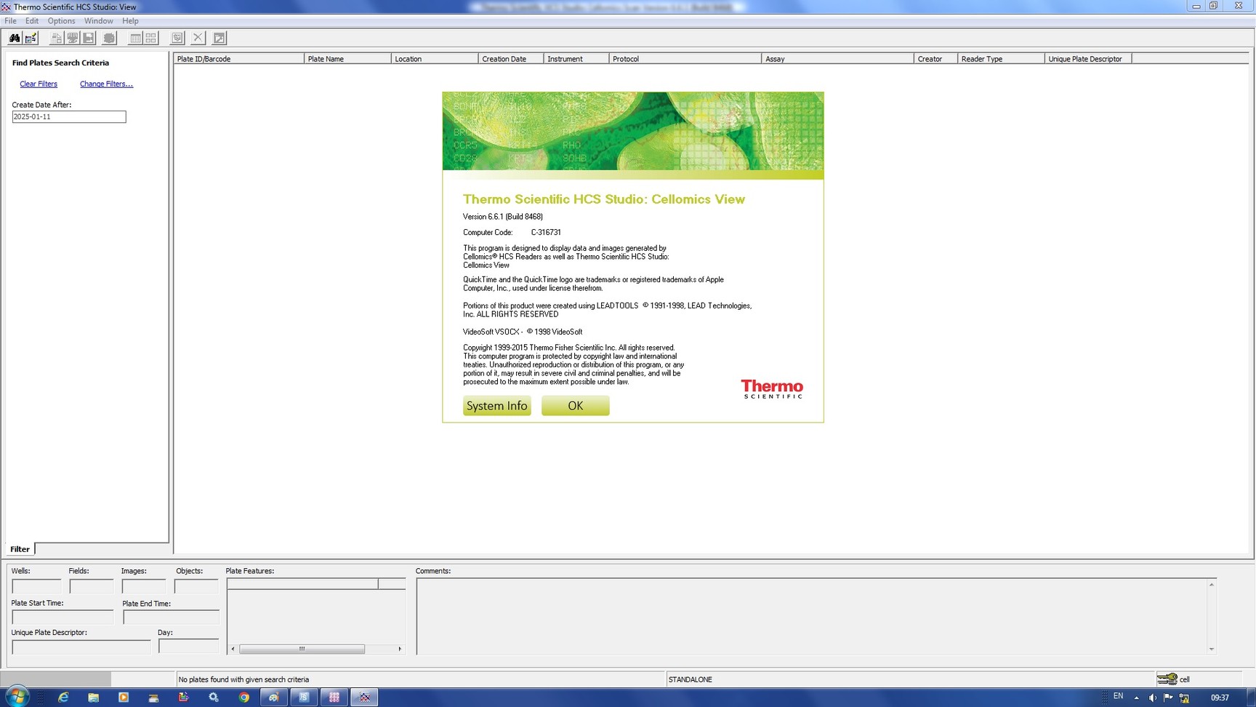The height and width of the screenshot is (707, 1256).
Task: Click the X delete icon in toolbar
Action: (x=198, y=38)
